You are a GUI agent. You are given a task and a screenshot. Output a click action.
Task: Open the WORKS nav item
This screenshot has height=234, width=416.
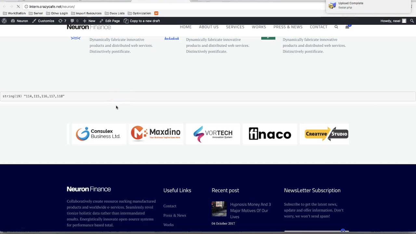click(x=259, y=27)
